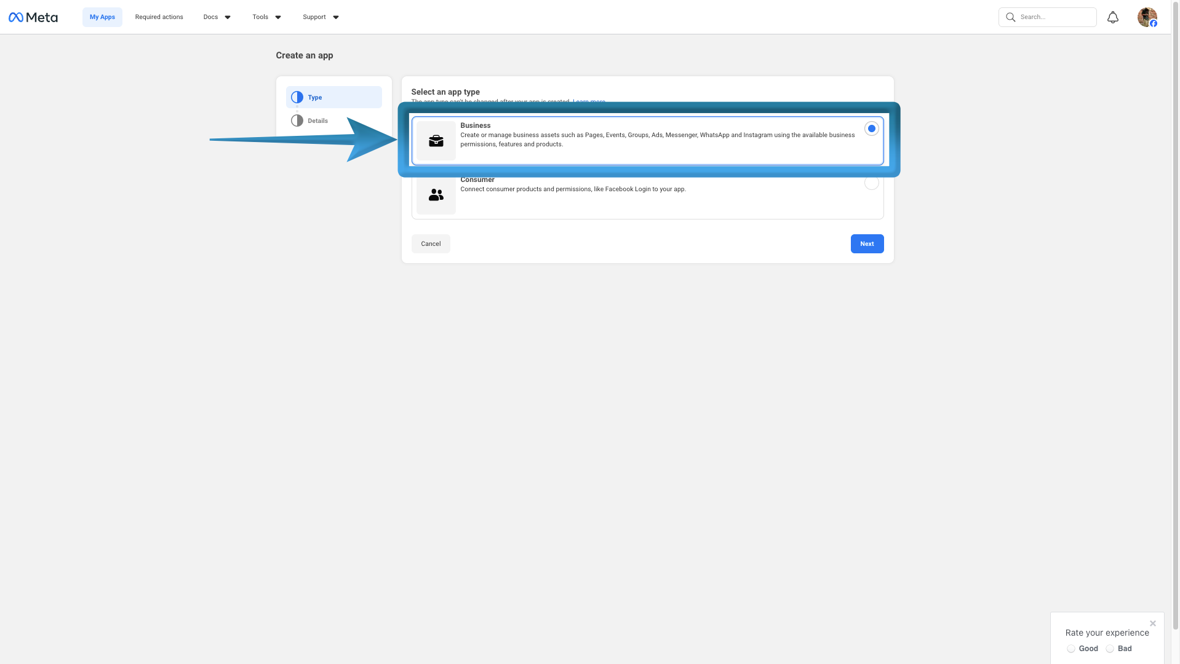Focus the Search input field

tap(1047, 17)
